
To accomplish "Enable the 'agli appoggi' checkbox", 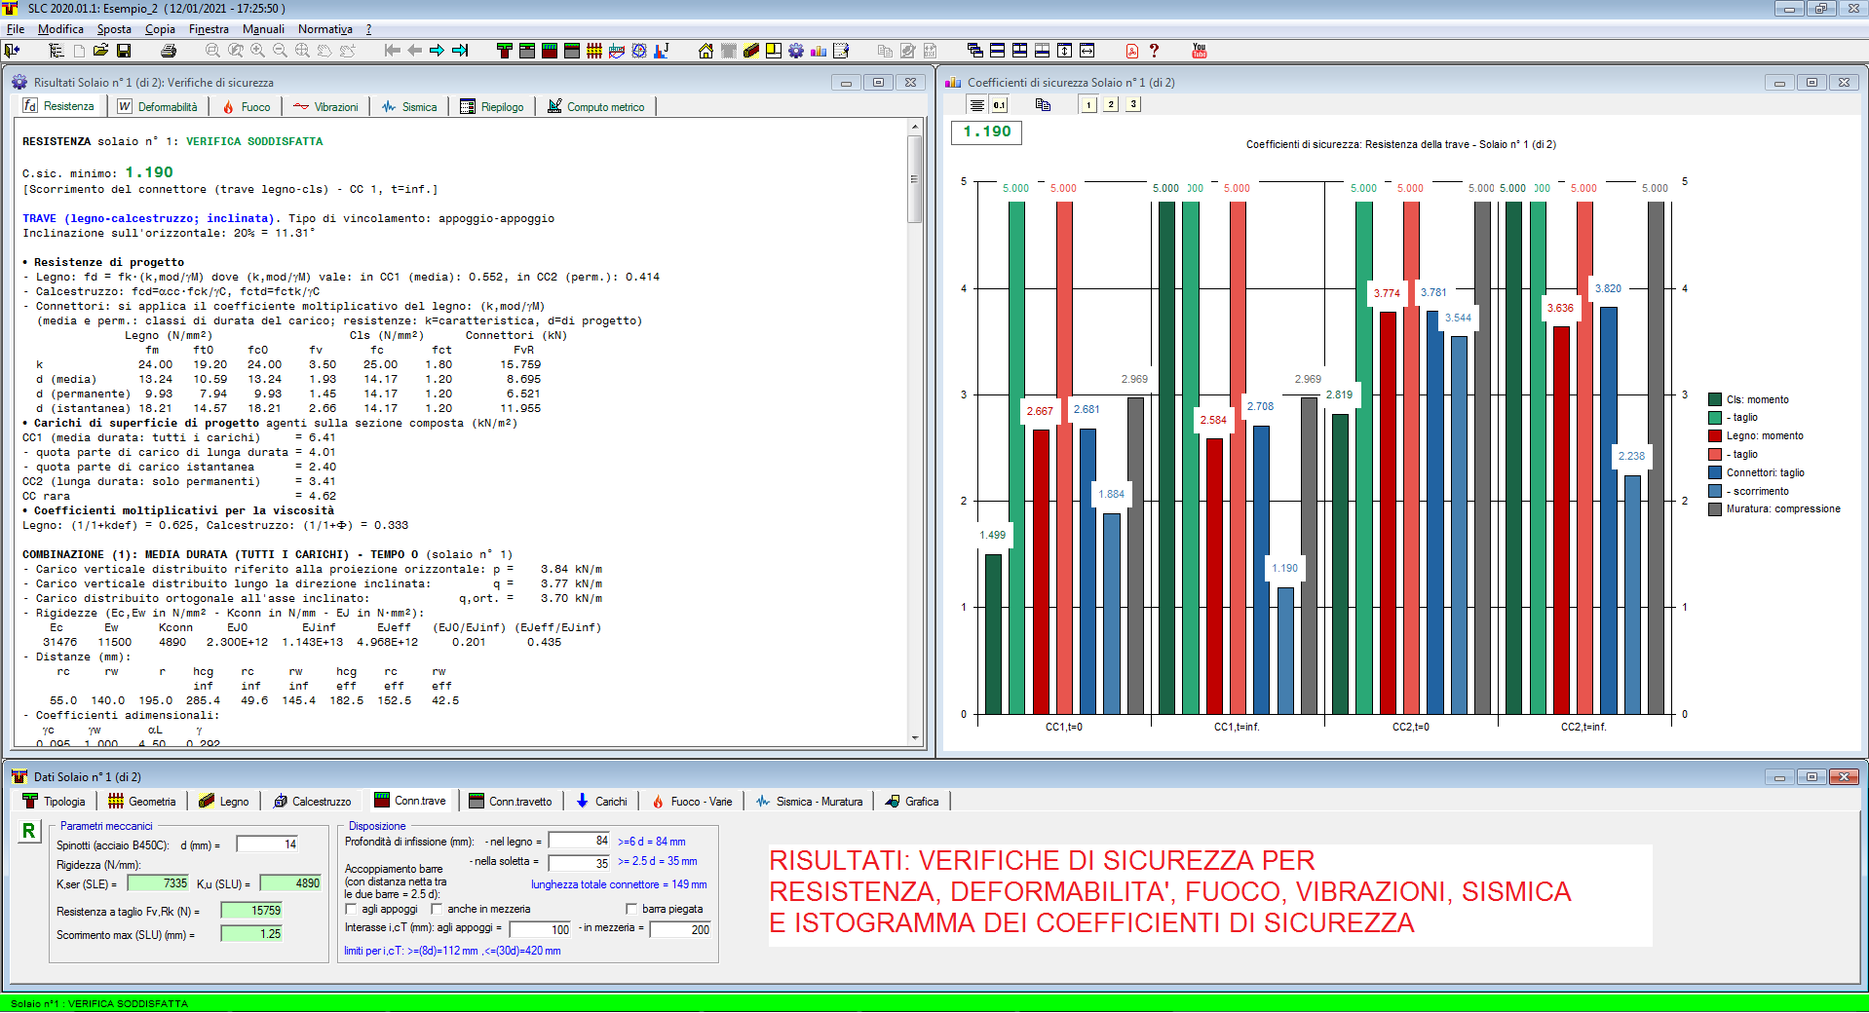I will point(352,909).
